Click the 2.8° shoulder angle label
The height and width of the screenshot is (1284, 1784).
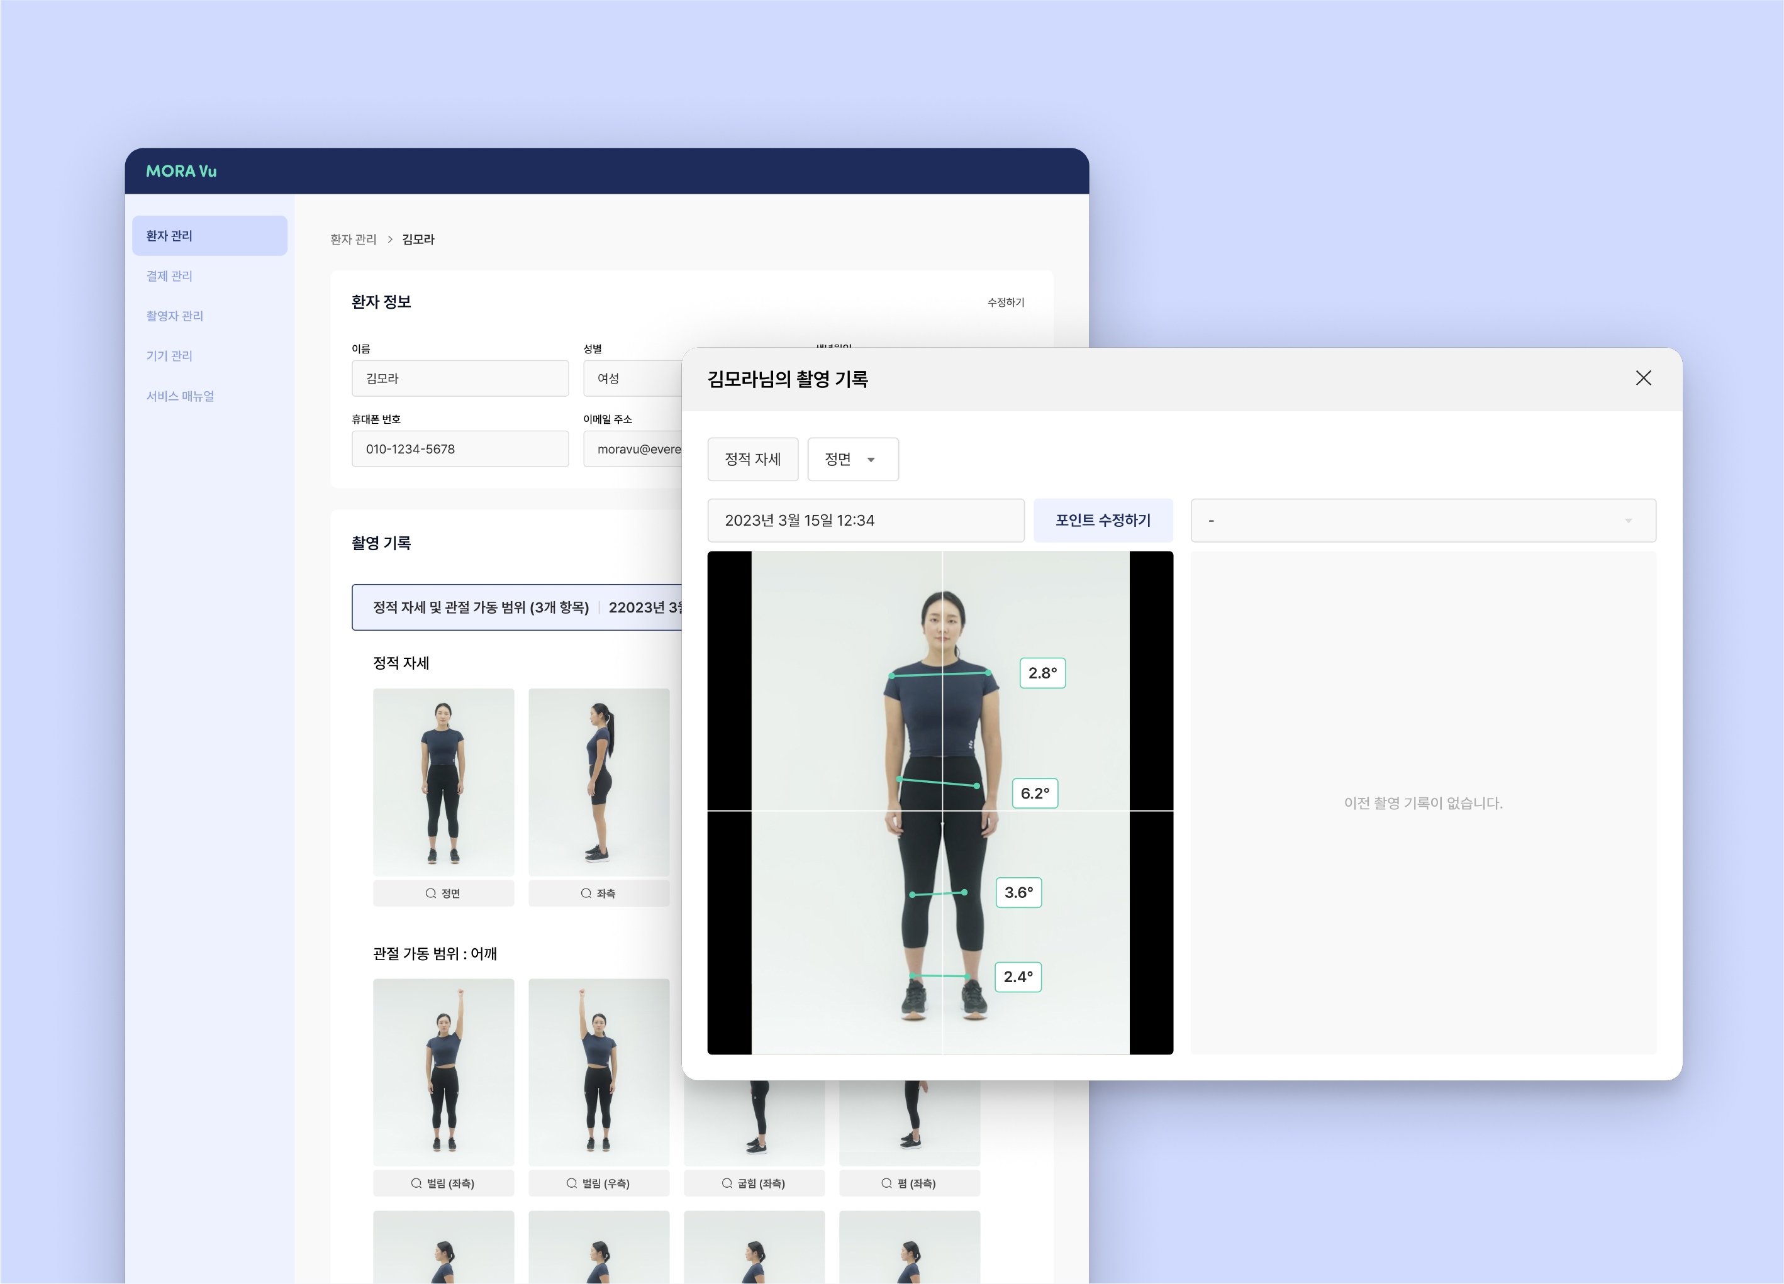tap(1042, 673)
